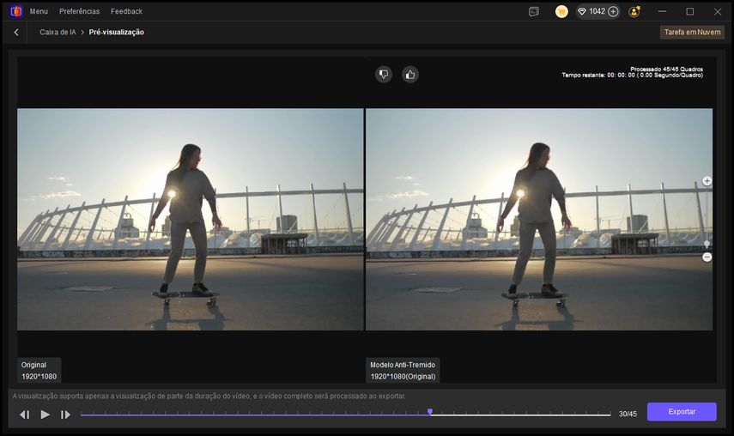Click the Exportar button
The image size is (734, 436).
click(x=682, y=412)
